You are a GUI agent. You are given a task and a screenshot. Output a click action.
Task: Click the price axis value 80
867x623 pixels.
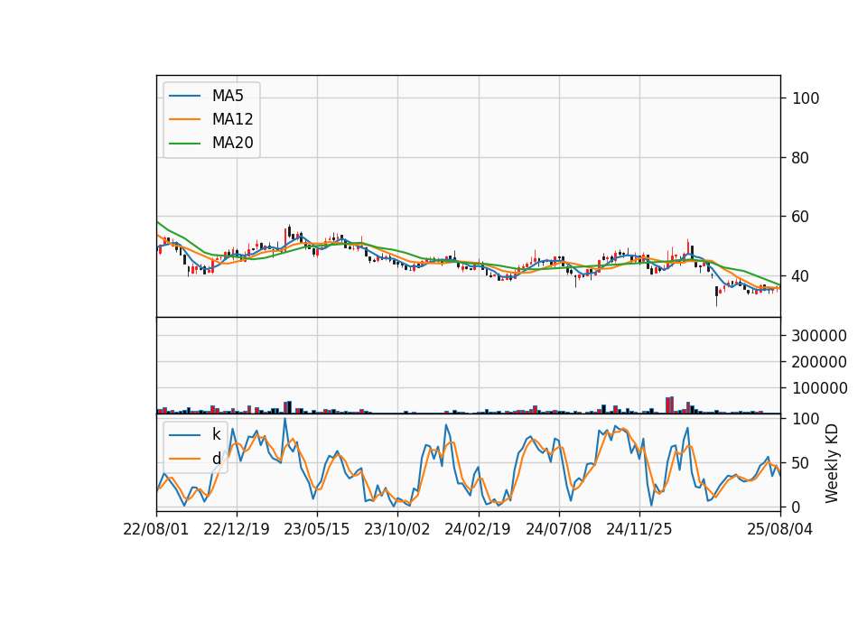(800, 158)
